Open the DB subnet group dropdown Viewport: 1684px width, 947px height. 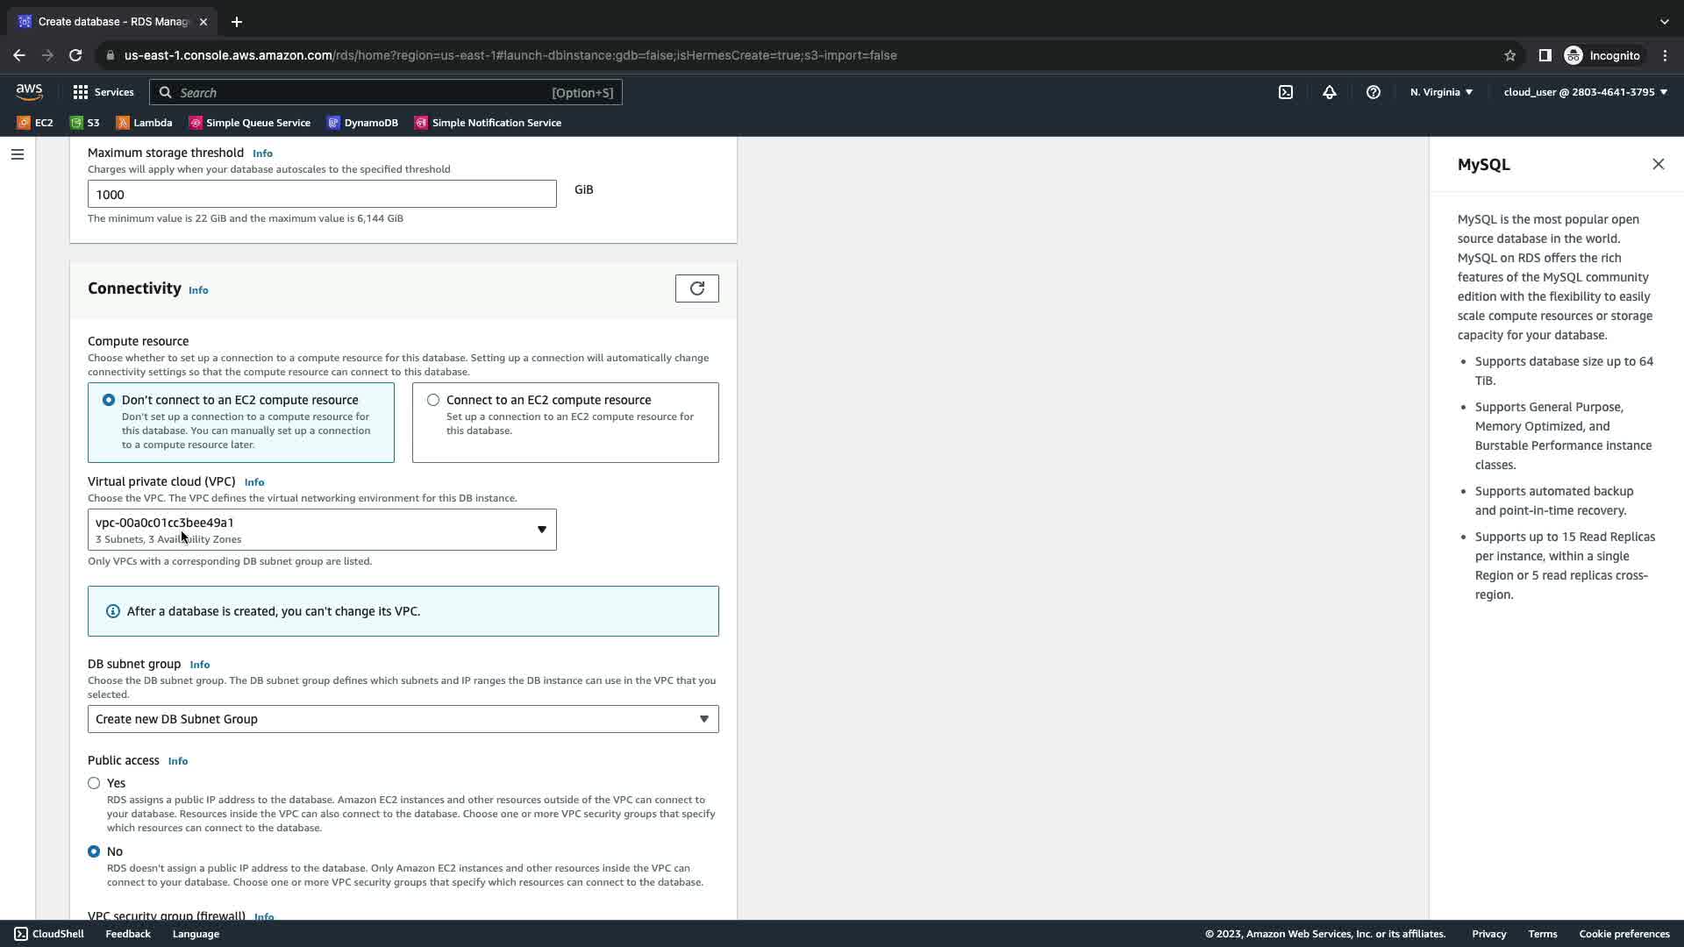click(403, 719)
